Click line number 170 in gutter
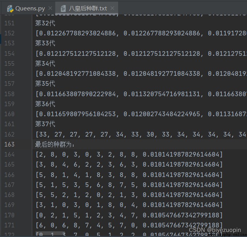Viewport: 247px width, 237px height. point(9,215)
